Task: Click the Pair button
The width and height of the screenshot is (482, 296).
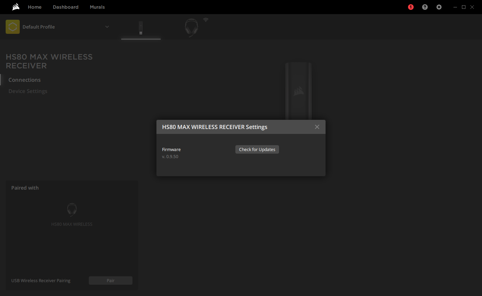Action: [x=111, y=280]
